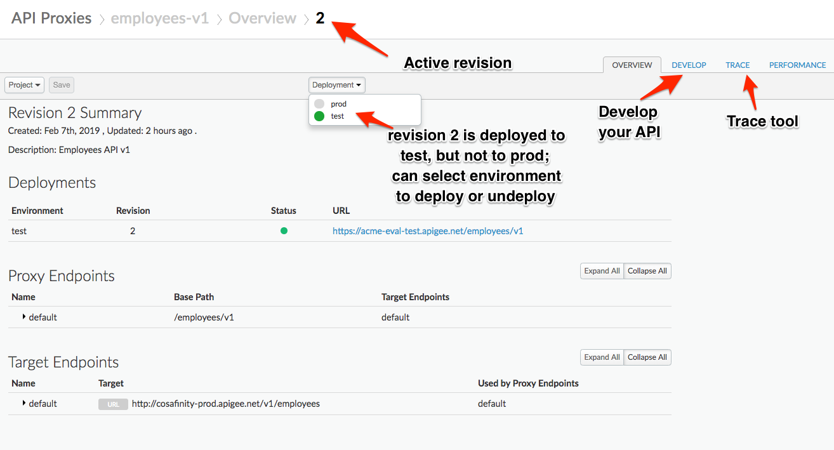
Task: Click revision number 2 in Deployments row
Action: [133, 231]
